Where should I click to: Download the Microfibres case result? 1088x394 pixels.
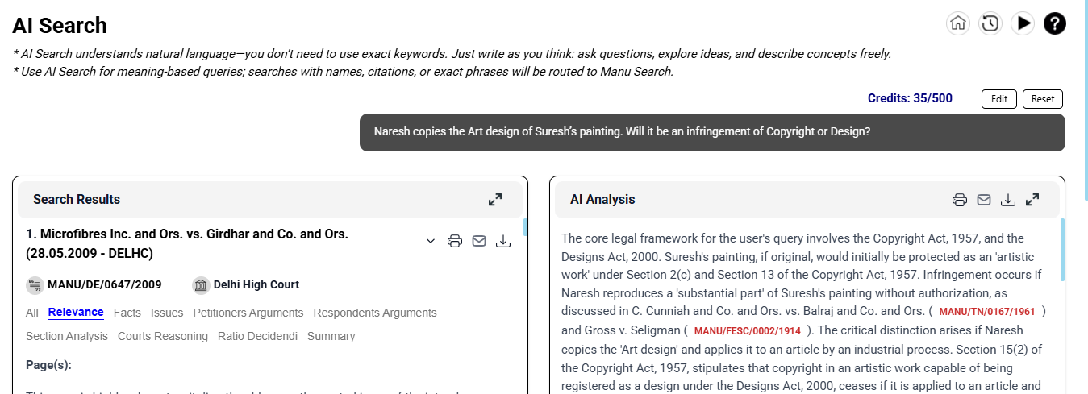[503, 241]
